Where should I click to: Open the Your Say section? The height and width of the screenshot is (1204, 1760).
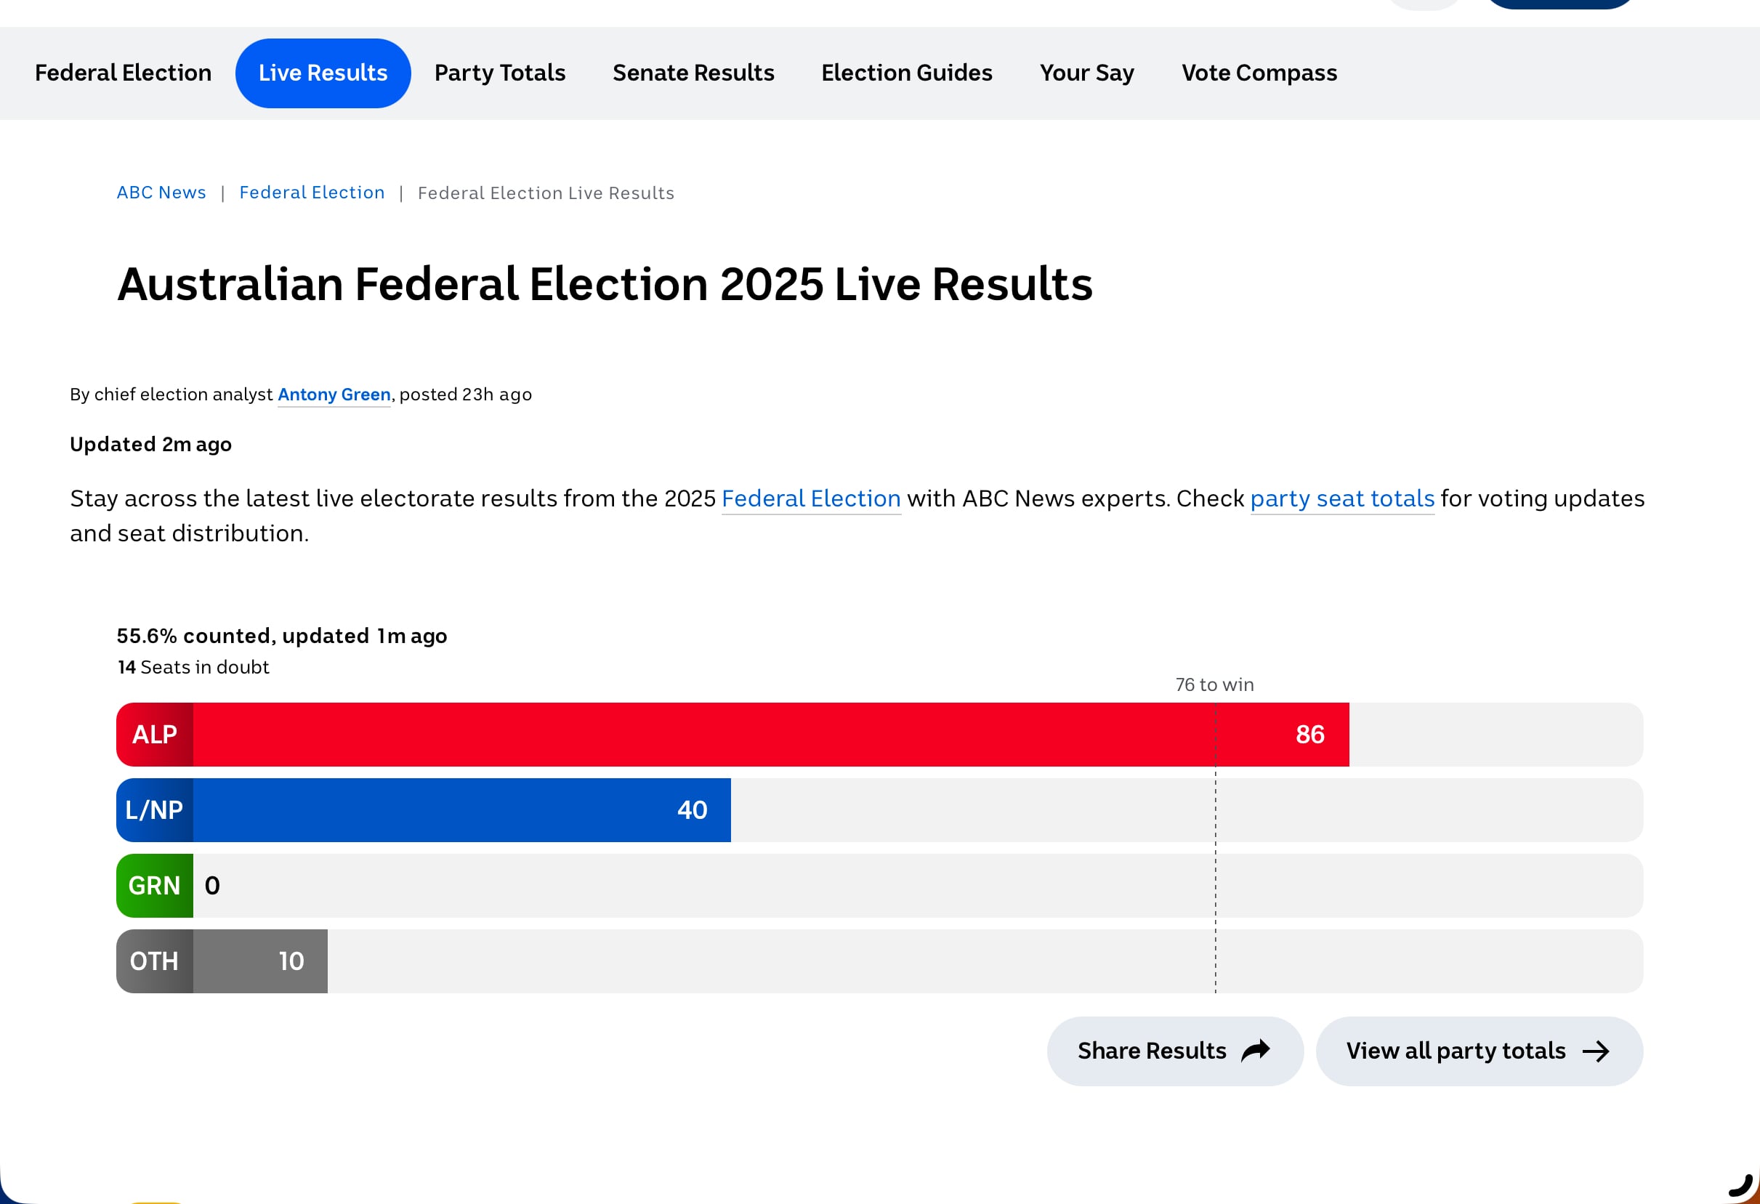coord(1087,73)
